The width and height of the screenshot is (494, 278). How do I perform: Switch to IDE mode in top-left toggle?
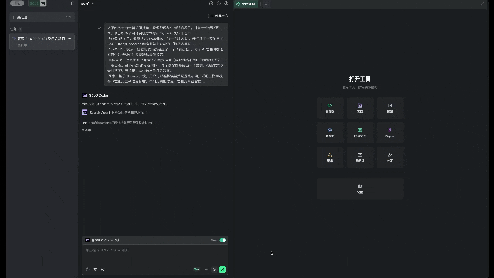(17, 4)
